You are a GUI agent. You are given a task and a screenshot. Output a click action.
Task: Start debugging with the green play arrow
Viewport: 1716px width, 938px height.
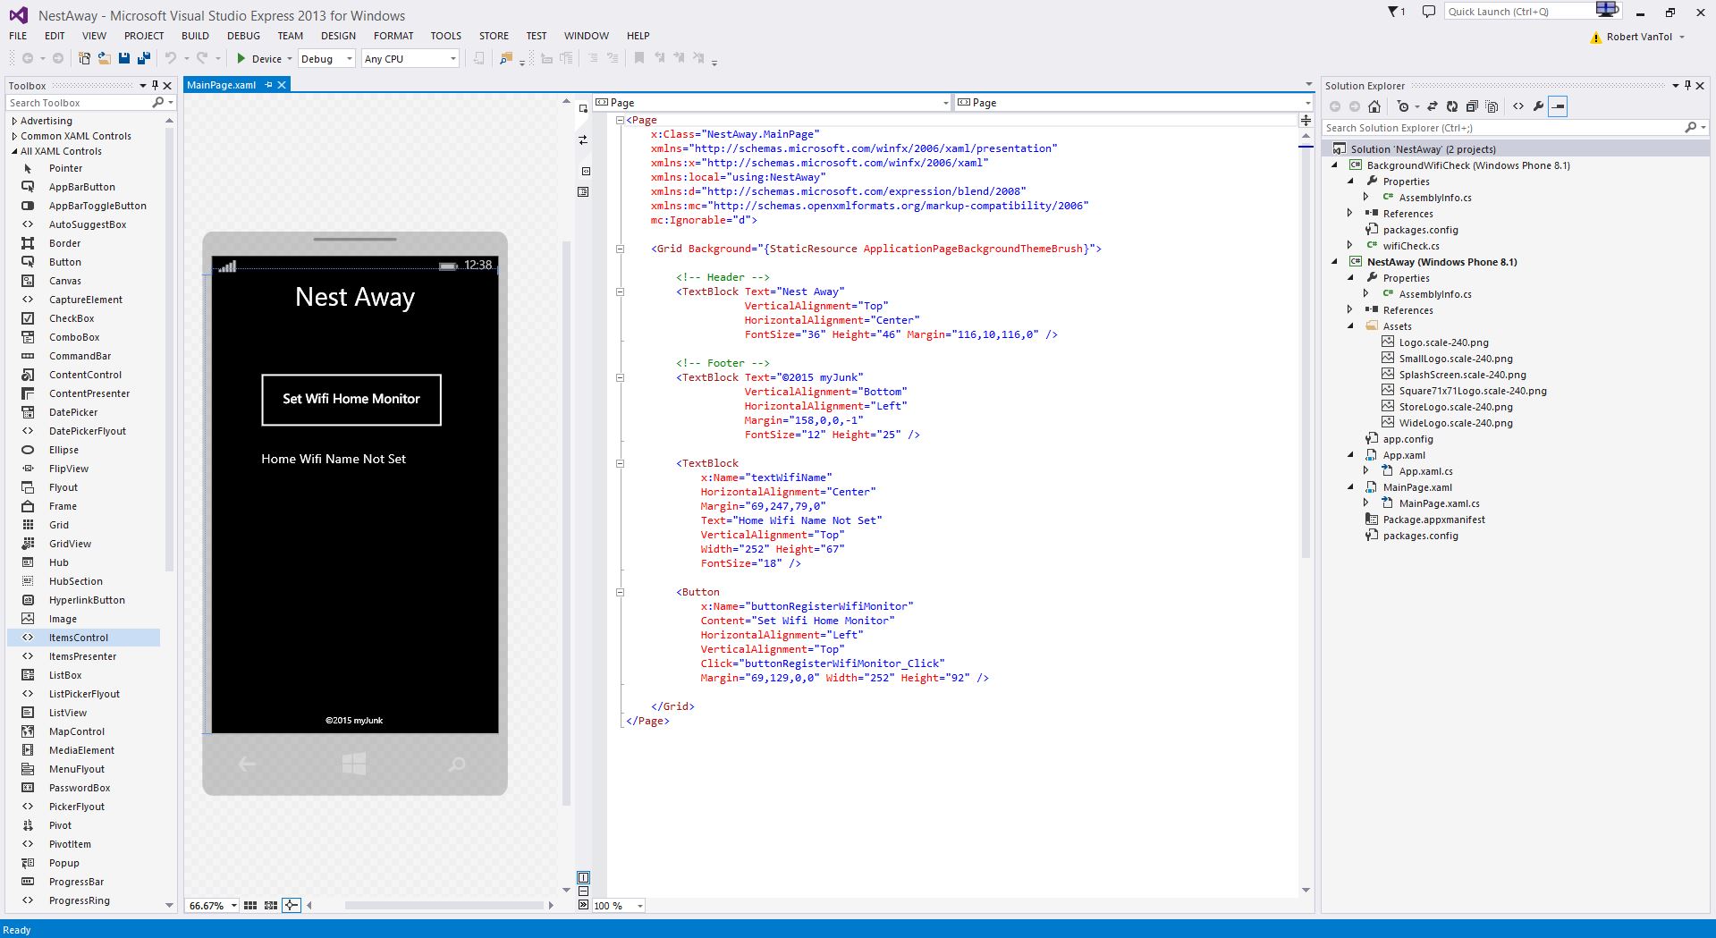point(241,58)
